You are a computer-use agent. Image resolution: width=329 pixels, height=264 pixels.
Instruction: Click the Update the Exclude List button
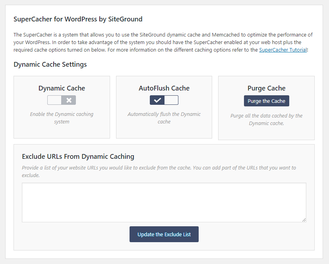(164, 234)
